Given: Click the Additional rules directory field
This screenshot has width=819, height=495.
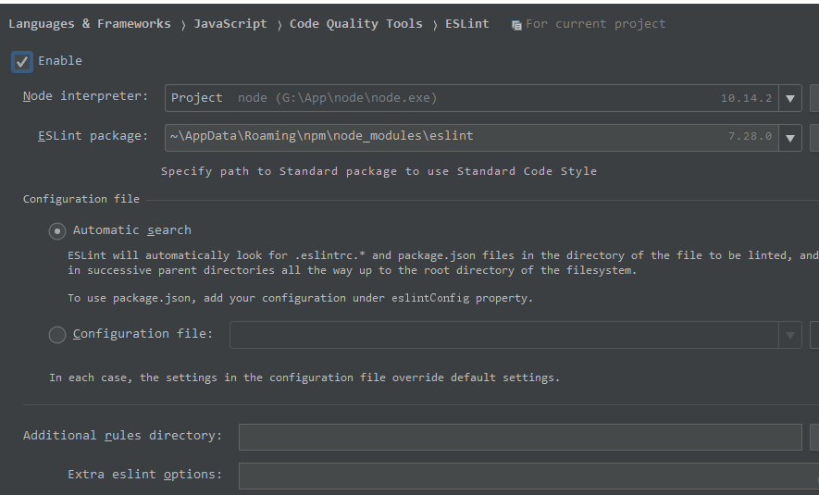Looking at the screenshot, I should click(x=520, y=437).
